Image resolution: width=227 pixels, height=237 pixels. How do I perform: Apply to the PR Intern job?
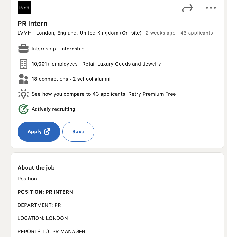39,132
